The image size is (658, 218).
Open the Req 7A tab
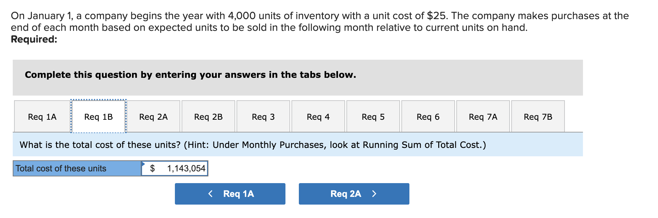(x=483, y=117)
